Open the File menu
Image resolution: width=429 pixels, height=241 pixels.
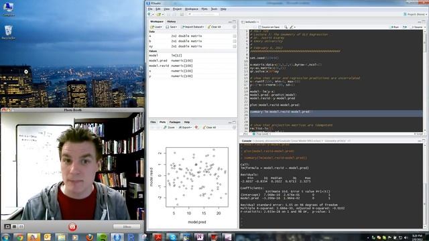coord(150,9)
